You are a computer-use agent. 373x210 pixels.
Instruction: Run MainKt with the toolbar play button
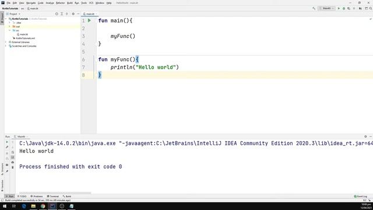[339, 8]
